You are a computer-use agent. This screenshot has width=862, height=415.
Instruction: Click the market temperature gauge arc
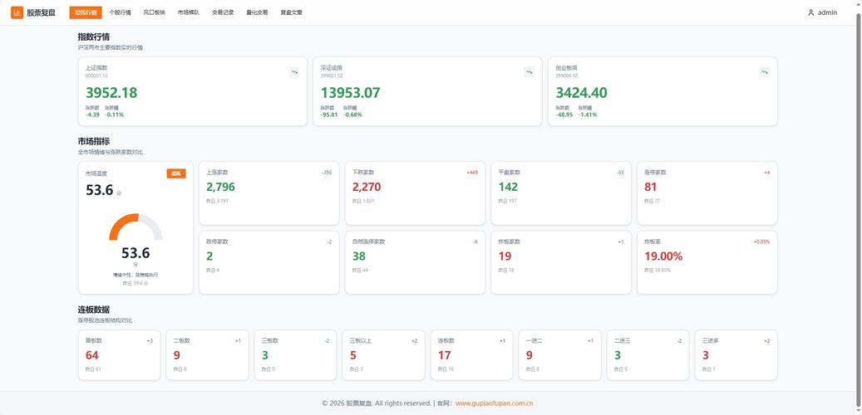(135, 227)
